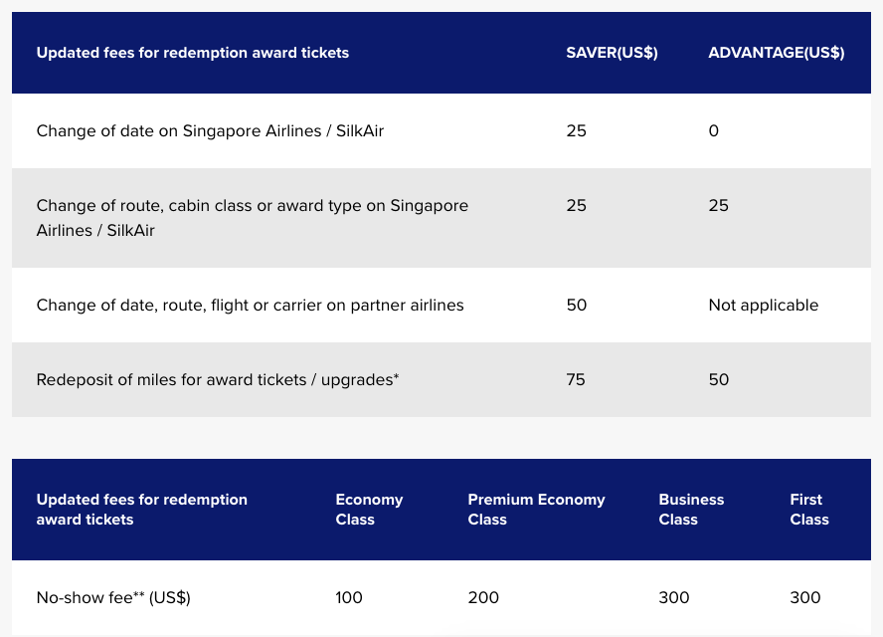Click the Saver fee 25 for date change
Viewport: 883px width, 637px height.
click(576, 130)
